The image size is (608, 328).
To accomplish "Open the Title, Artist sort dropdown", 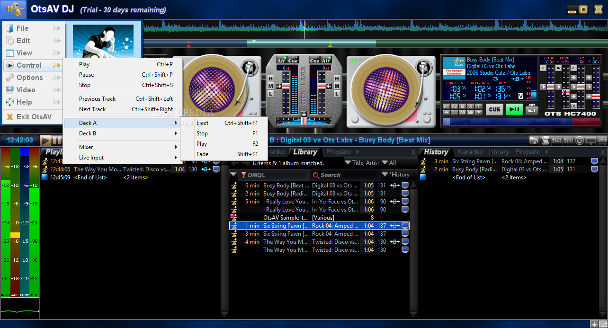I will coord(362,163).
